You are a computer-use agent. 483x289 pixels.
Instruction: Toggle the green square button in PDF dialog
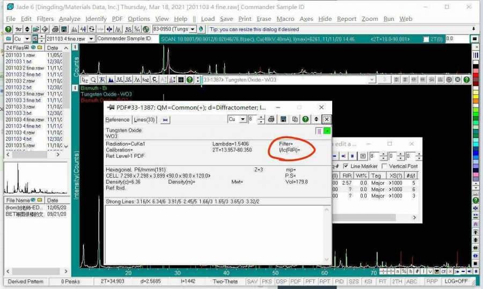pyautogui.click(x=327, y=131)
